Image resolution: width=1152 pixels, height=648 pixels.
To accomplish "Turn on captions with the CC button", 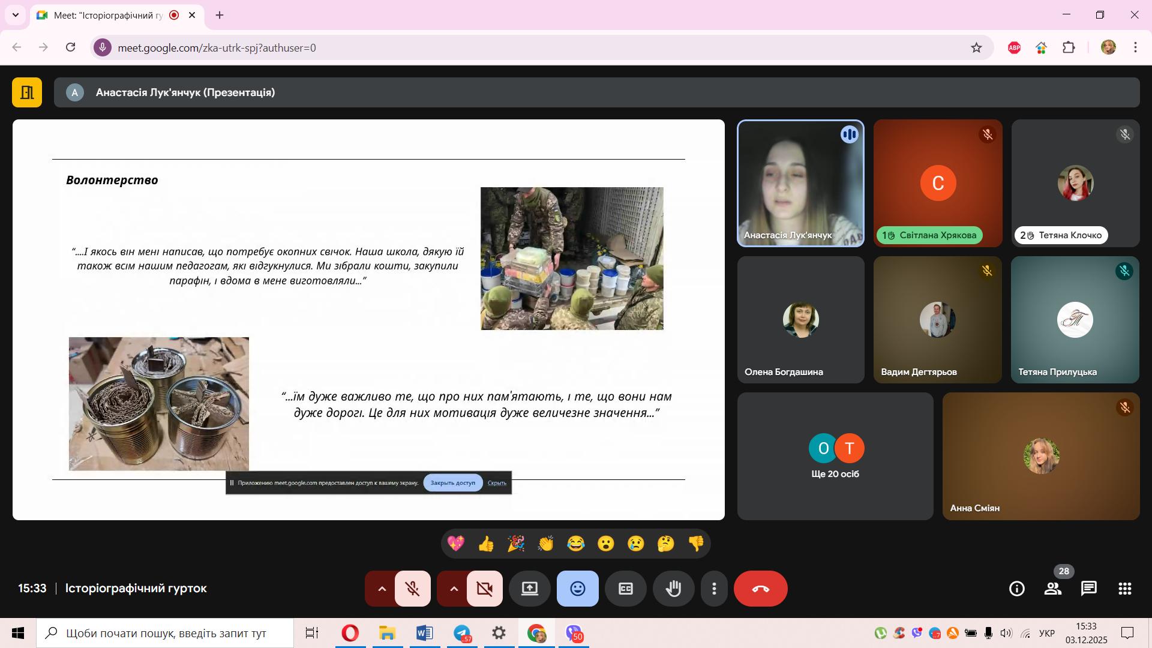I will [x=625, y=589].
